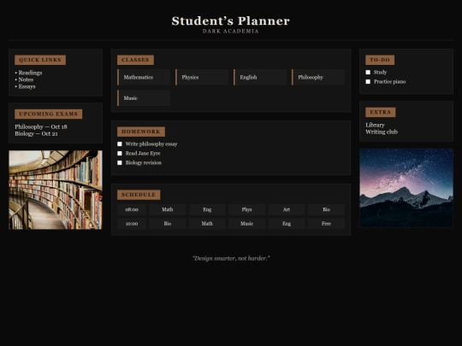Click the Design smarter, not harder quote
462x346 pixels.
231,258
